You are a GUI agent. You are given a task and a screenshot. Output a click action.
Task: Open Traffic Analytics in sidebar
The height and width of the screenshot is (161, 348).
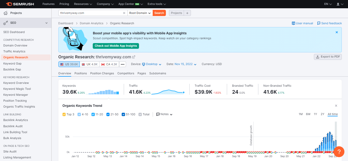(14, 51)
